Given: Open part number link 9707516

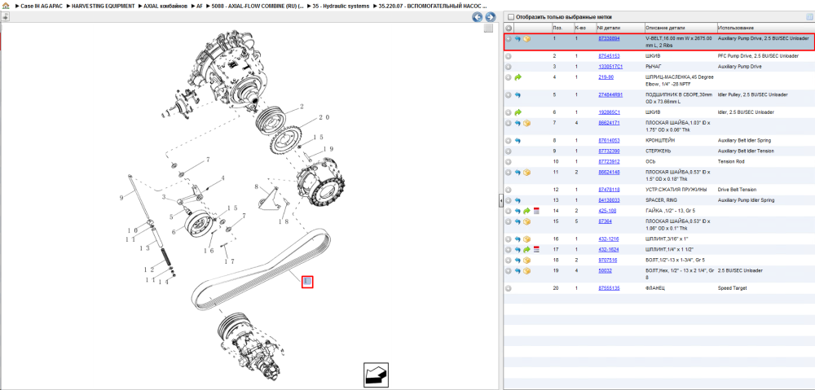Looking at the screenshot, I should click(x=608, y=261).
